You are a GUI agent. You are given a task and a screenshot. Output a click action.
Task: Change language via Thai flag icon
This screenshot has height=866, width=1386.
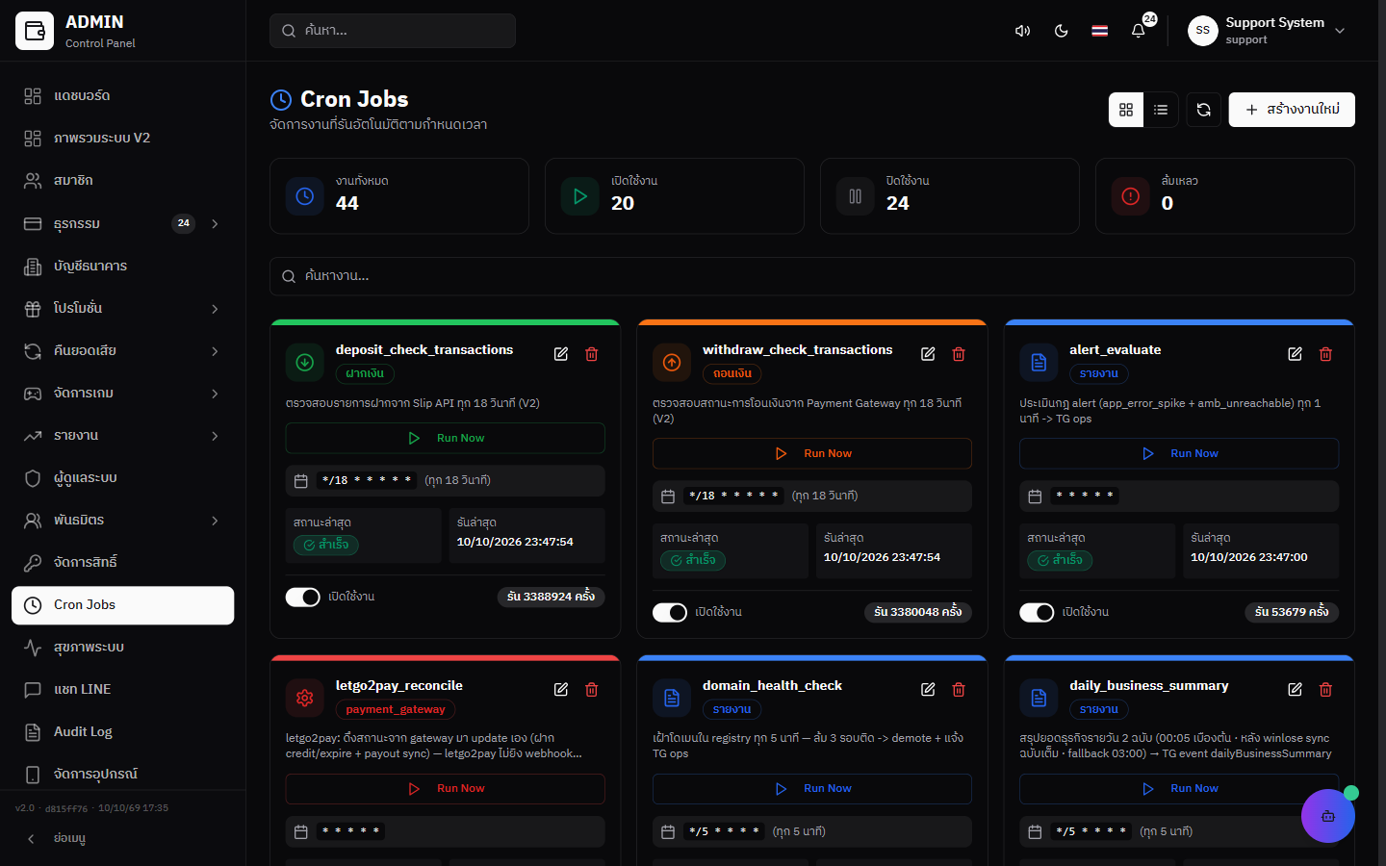coord(1099,31)
